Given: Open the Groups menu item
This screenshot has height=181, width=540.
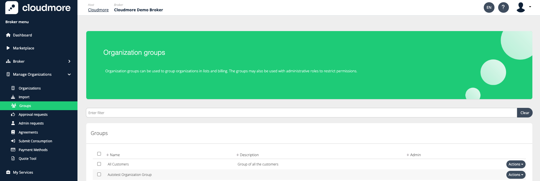Looking at the screenshot, I should click(x=25, y=106).
